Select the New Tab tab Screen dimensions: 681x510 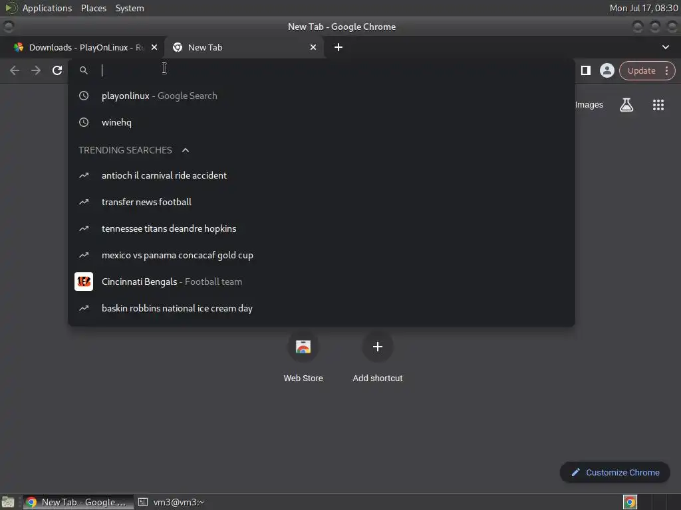click(x=243, y=47)
